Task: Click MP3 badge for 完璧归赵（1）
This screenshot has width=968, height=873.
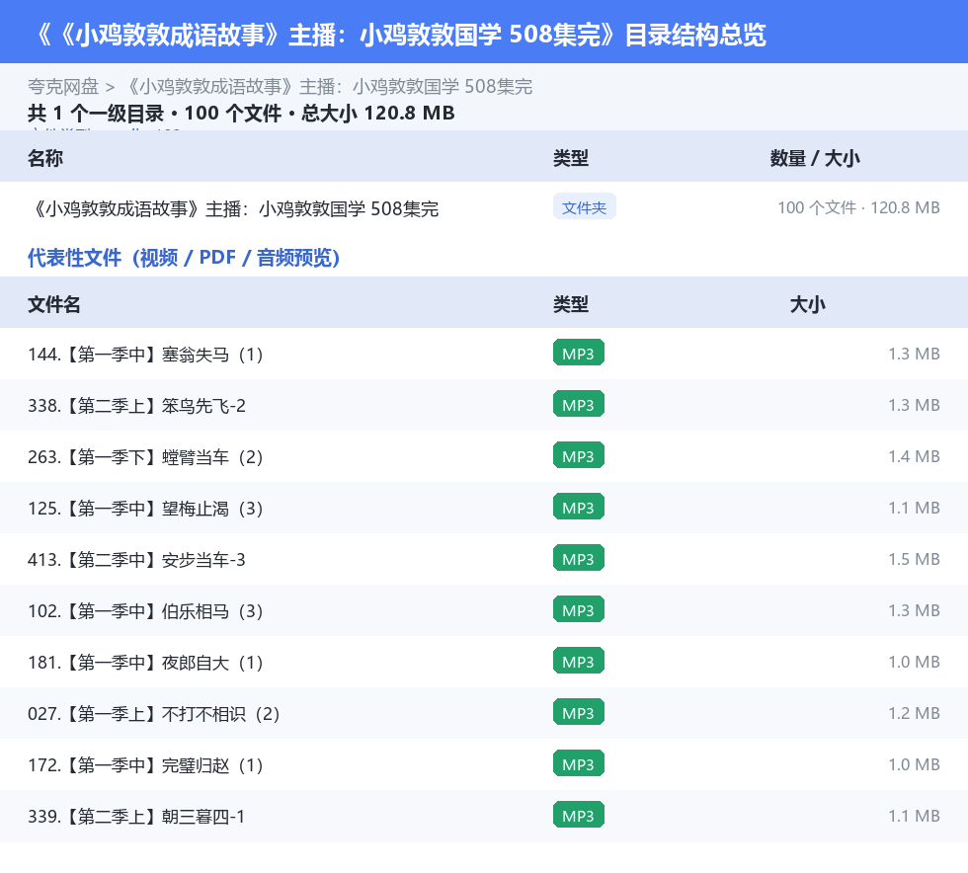Action: click(579, 763)
